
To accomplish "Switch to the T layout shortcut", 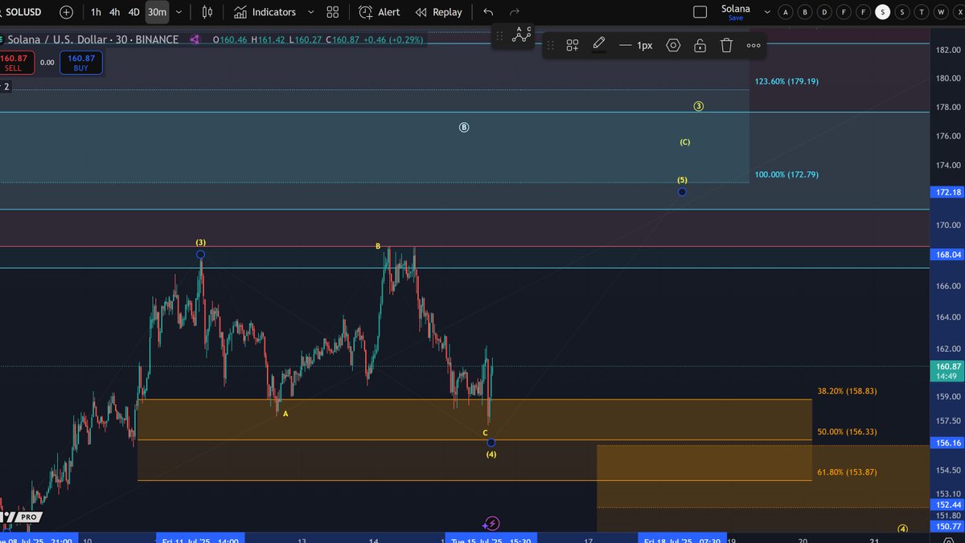I will point(922,12).
